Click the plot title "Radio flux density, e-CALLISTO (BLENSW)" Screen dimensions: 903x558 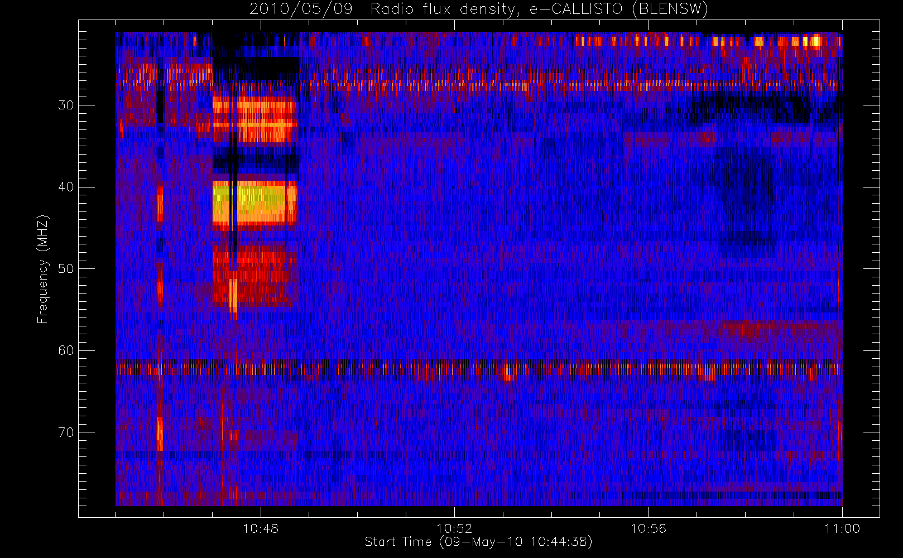click(539, 9)
